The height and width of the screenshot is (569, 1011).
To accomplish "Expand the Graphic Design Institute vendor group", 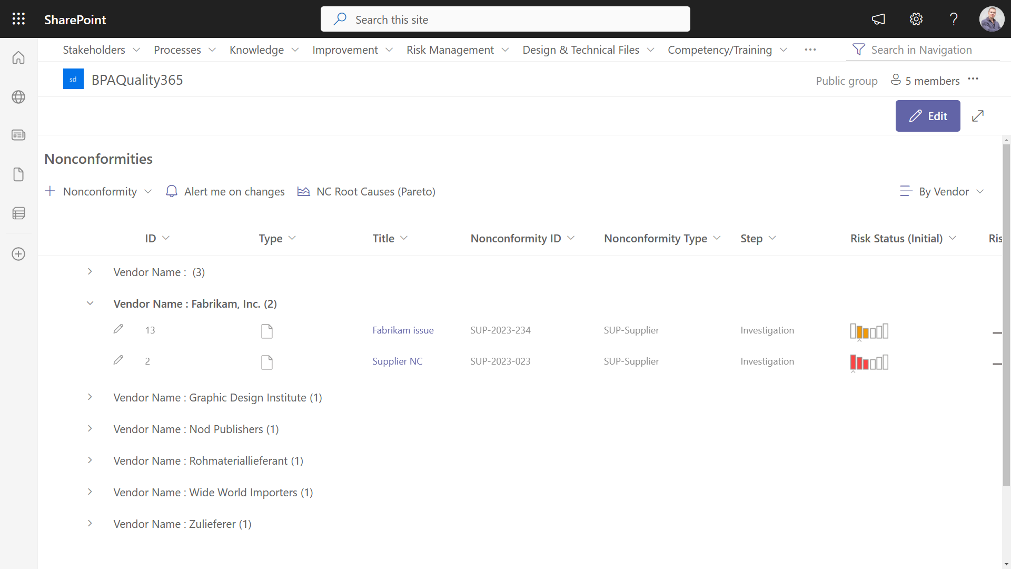I will click(x=89, y=397).
